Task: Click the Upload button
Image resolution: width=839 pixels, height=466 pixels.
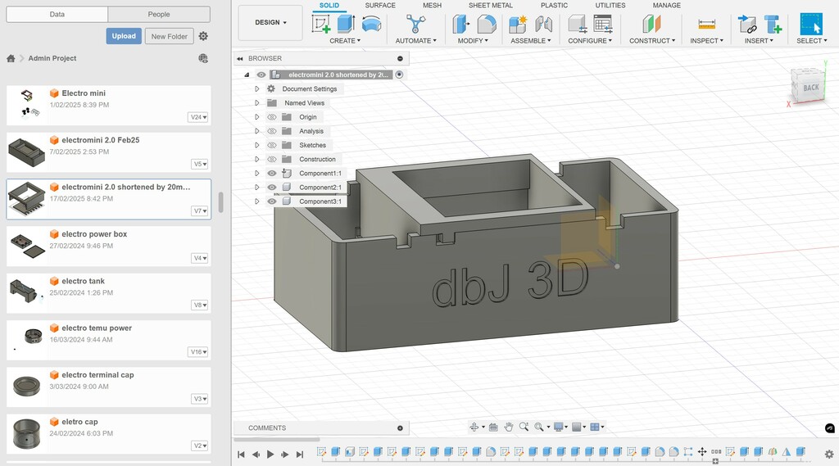Action: [124, 36]
